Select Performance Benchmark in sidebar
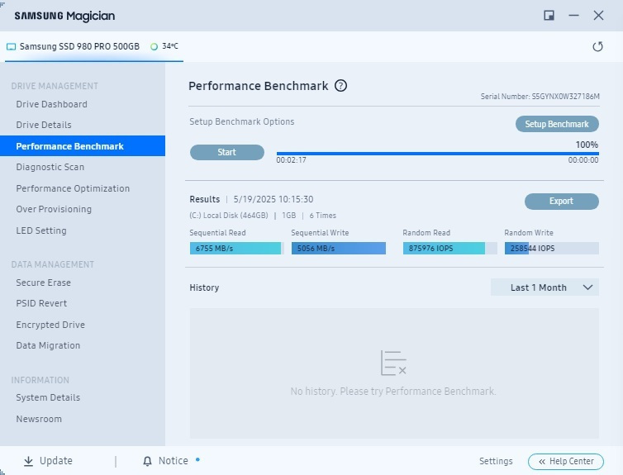The height and width of the screenshot is (475, 623). [83, 145]
